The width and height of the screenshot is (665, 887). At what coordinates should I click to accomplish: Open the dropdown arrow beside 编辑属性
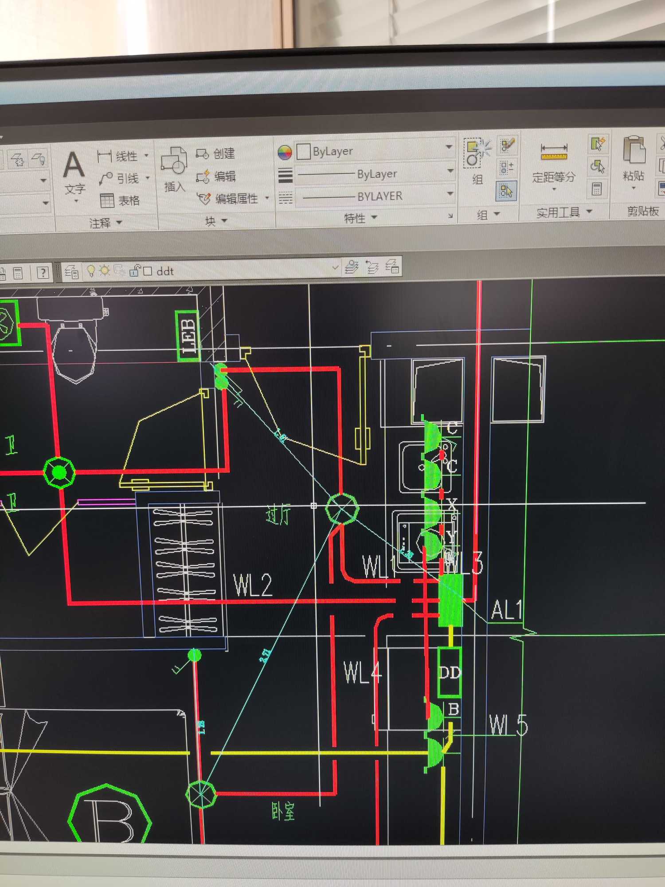click(x=267, y=198)
